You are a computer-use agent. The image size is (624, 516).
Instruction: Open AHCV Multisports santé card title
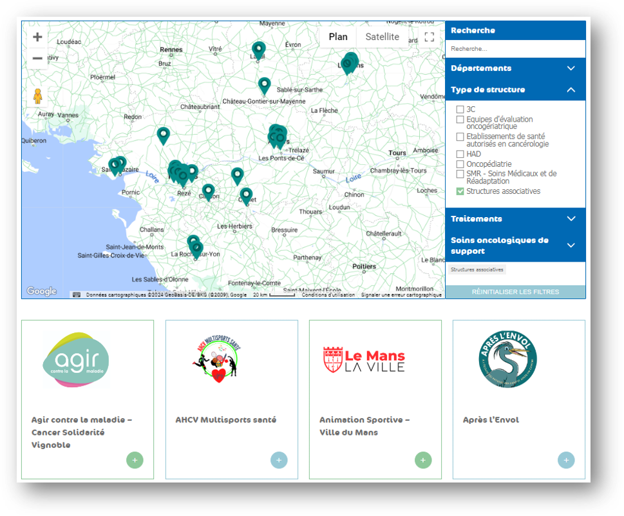(x=225, y=419)
